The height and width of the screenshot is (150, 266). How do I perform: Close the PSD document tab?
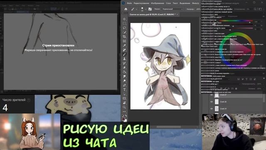(177, 15)
